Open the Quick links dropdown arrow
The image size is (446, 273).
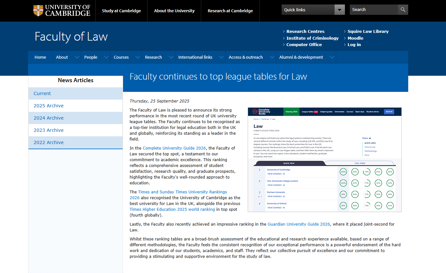click(x=339, y=10)
